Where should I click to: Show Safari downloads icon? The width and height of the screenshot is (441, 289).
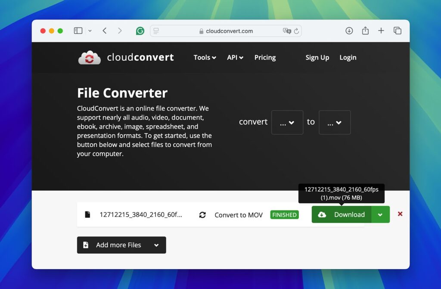click(x=349, y=31)
